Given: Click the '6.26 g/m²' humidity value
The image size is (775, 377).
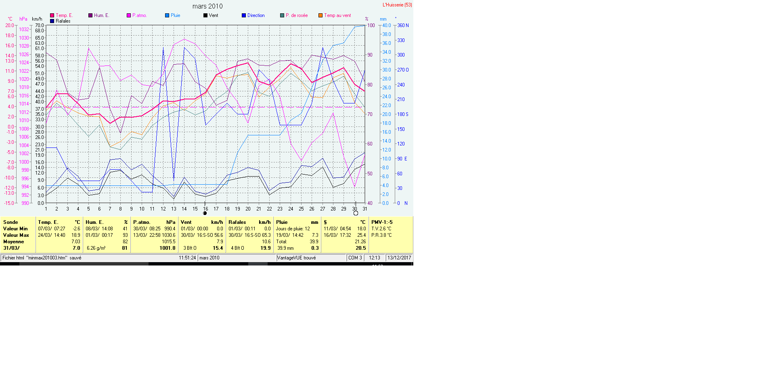Looking at the screenshot, I should point(96,248).
